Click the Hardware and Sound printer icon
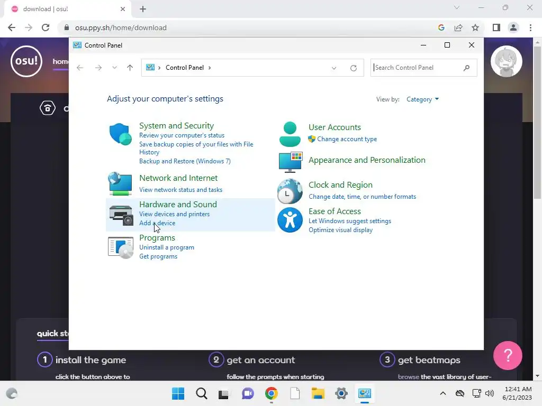The image size is (542, 406). pyautogui.click(x=121, y=215)
